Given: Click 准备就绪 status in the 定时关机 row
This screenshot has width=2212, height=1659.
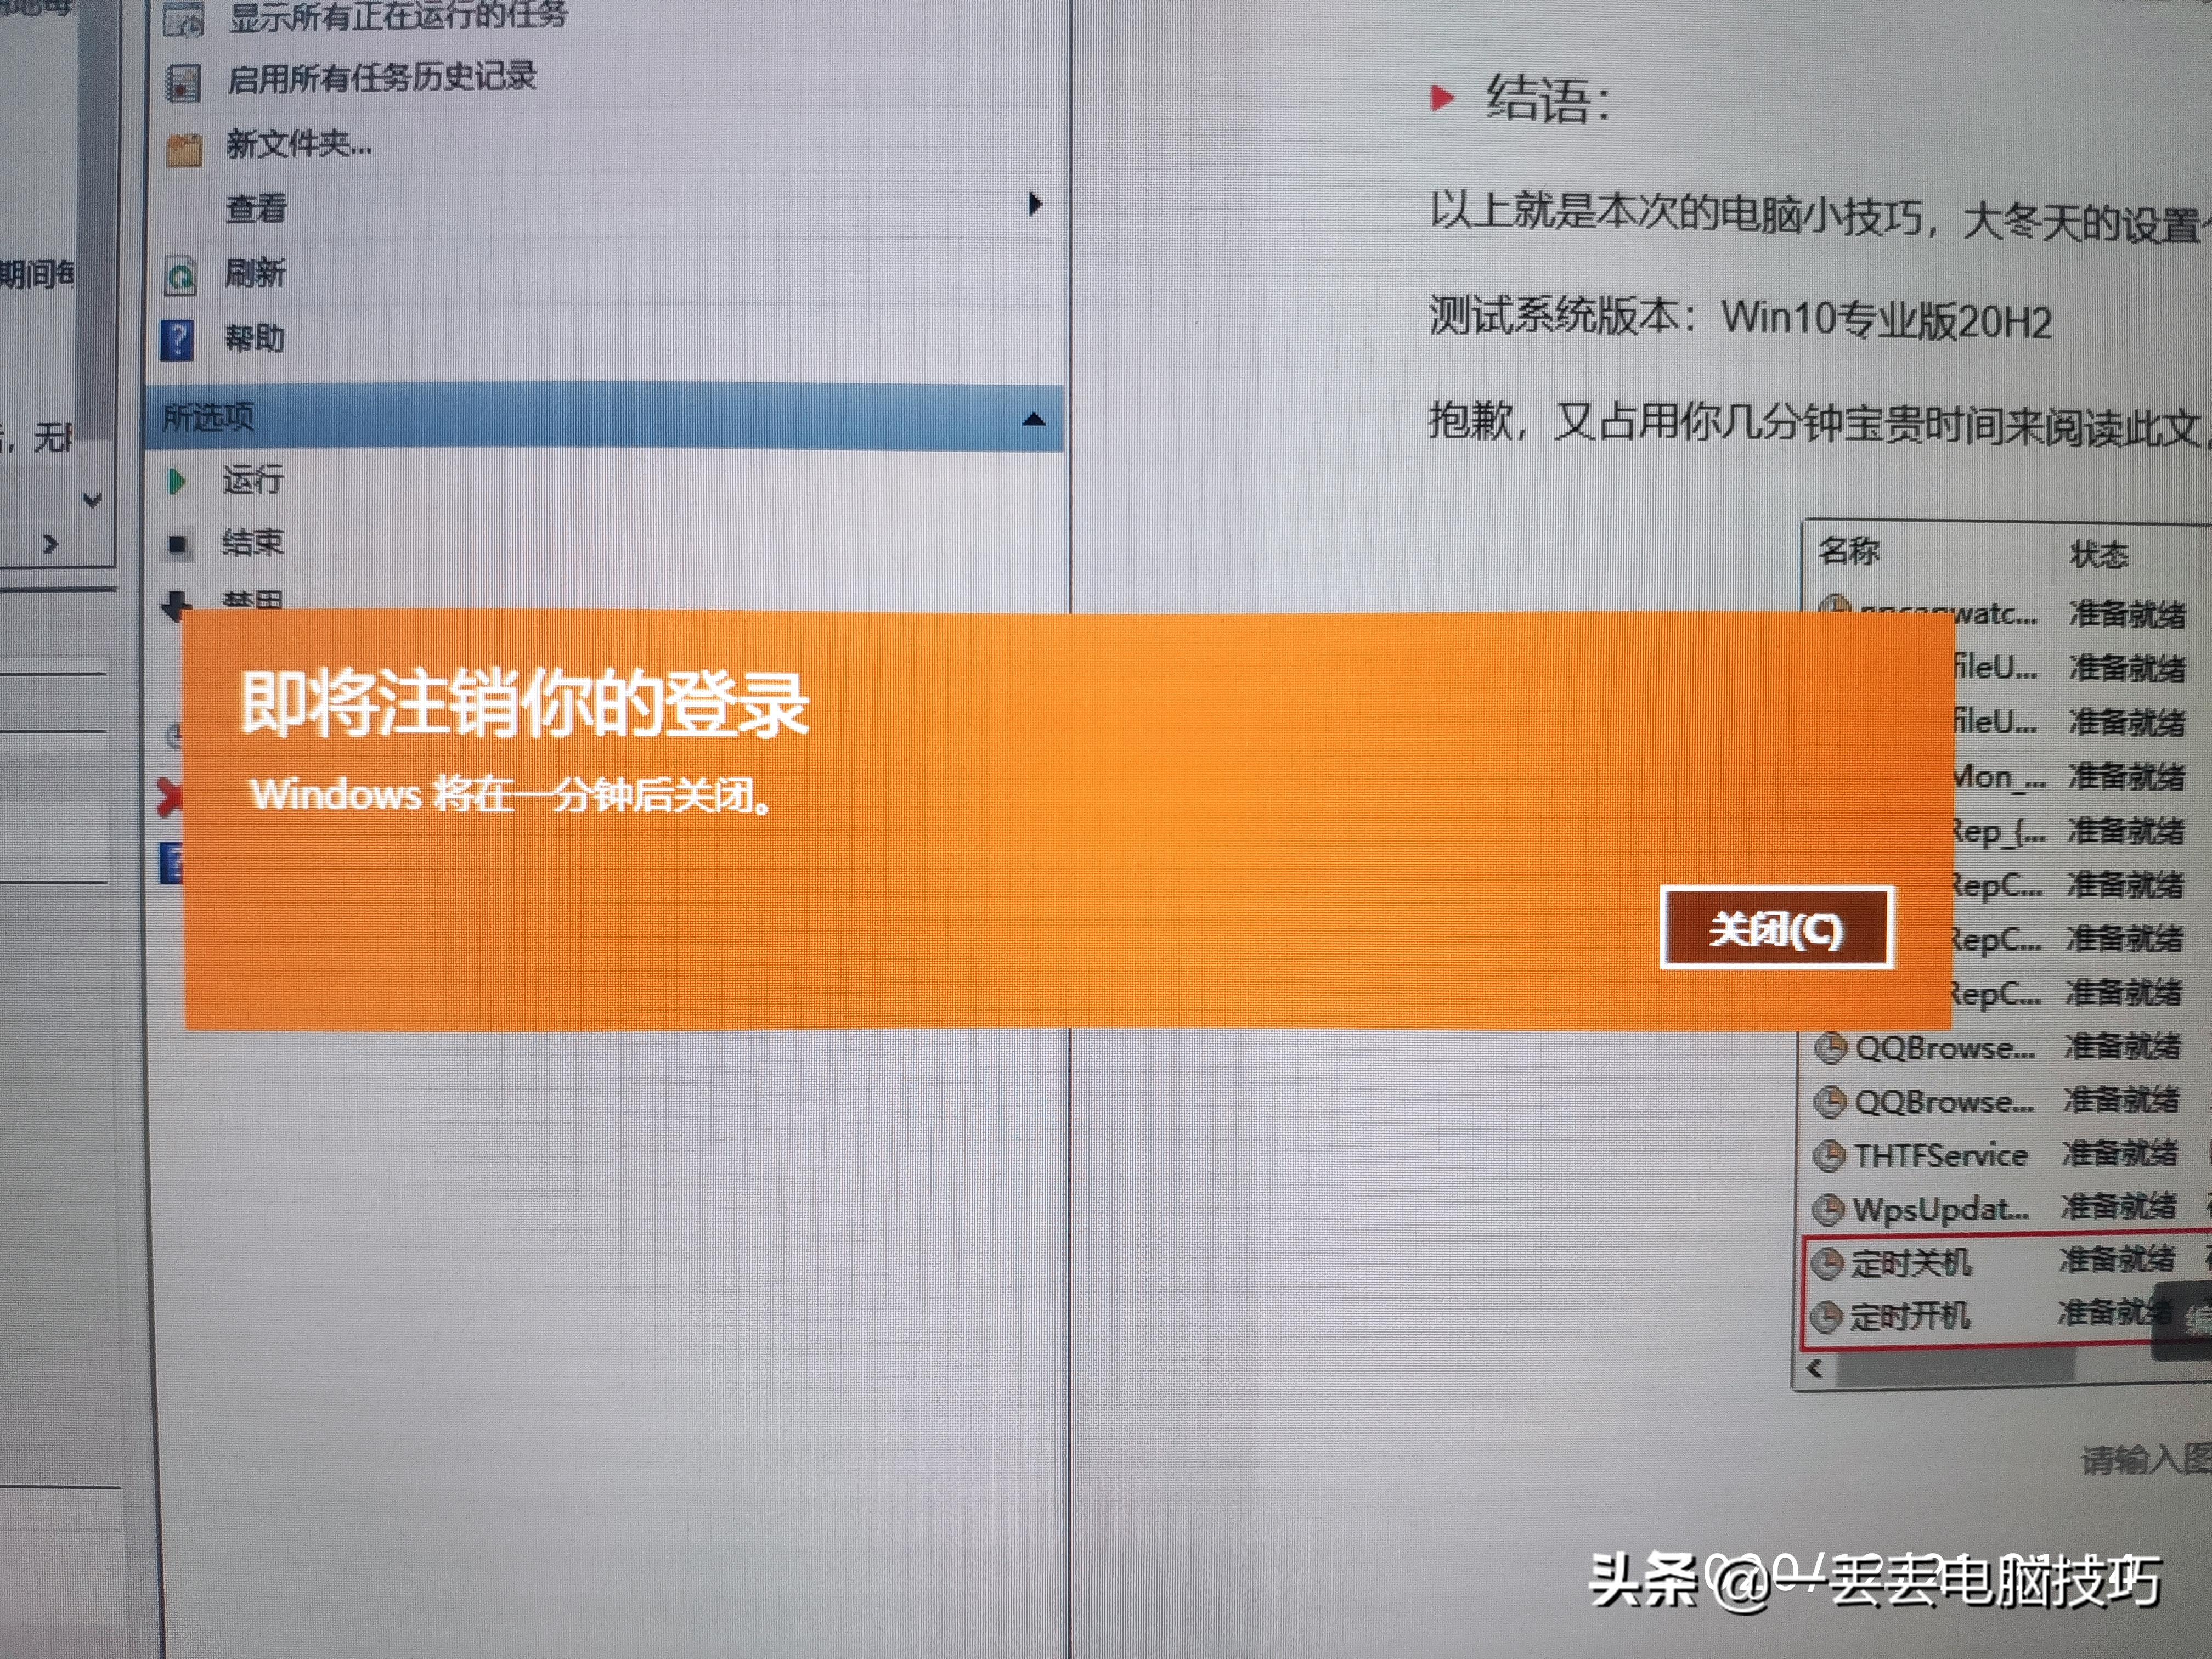Looking at the screenshot, I should (2117, 1259).
